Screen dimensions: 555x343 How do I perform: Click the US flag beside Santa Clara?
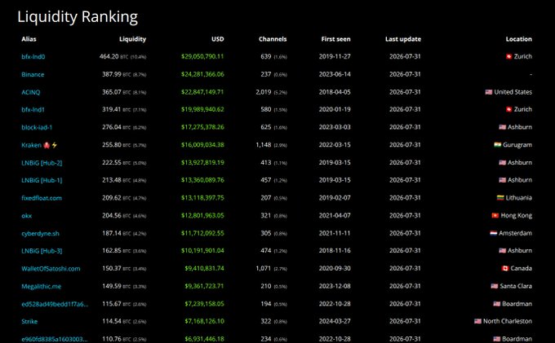495,286
